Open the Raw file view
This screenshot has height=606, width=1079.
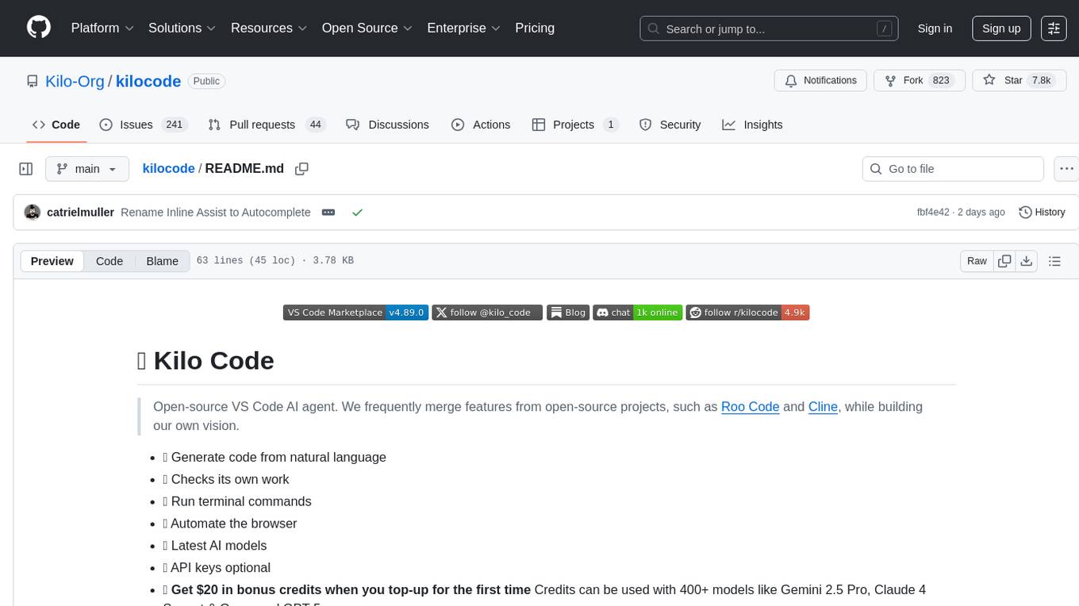coord(977,261)
